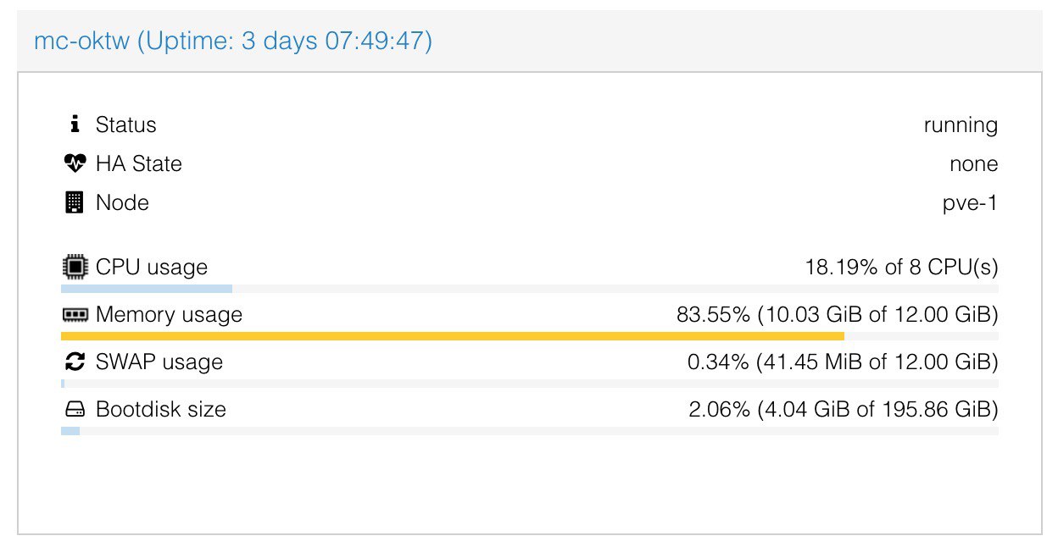
Task: Click the Memory usage RAM icon
Action: 75,315
